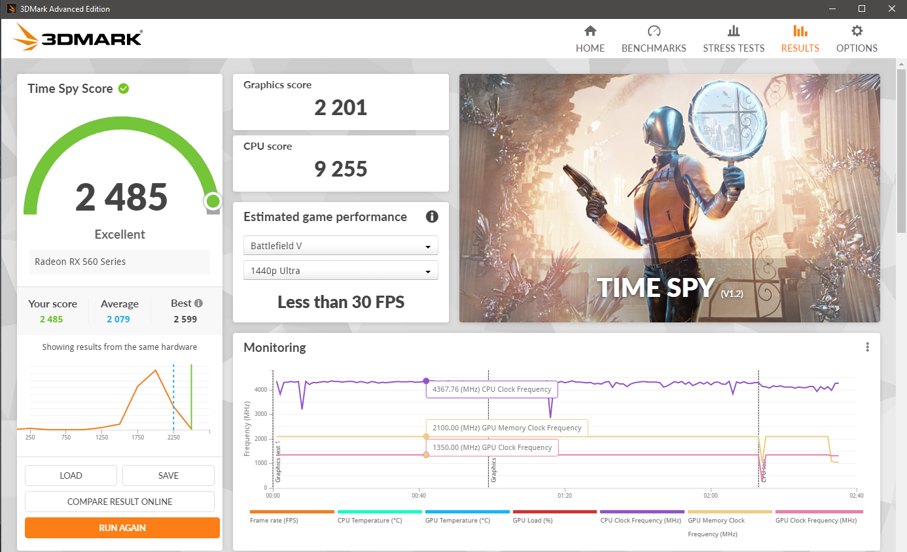907x552 pixels.
Task: Click the best score 2 599
Action: coord(185,319)
